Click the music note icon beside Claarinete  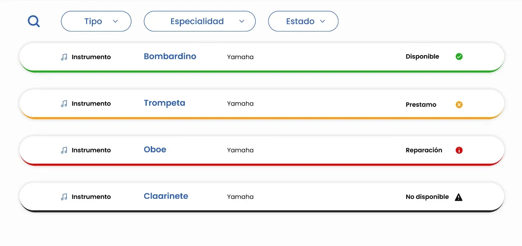pyautogui.click(x=63, y=197)
